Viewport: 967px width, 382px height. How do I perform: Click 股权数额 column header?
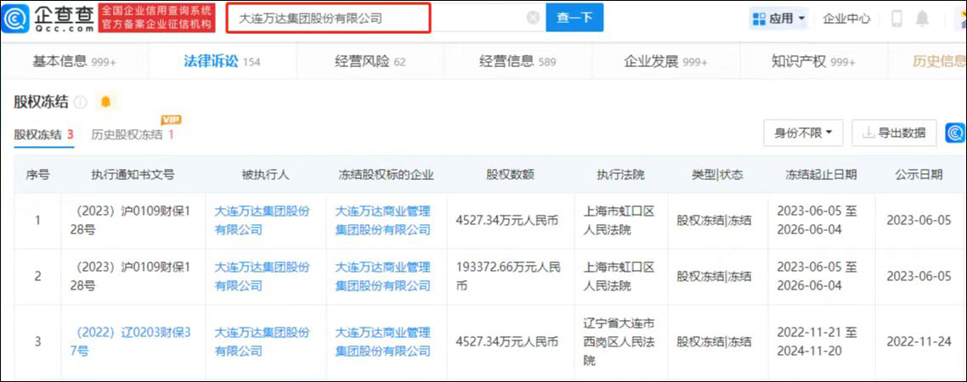tap(510, 174)
